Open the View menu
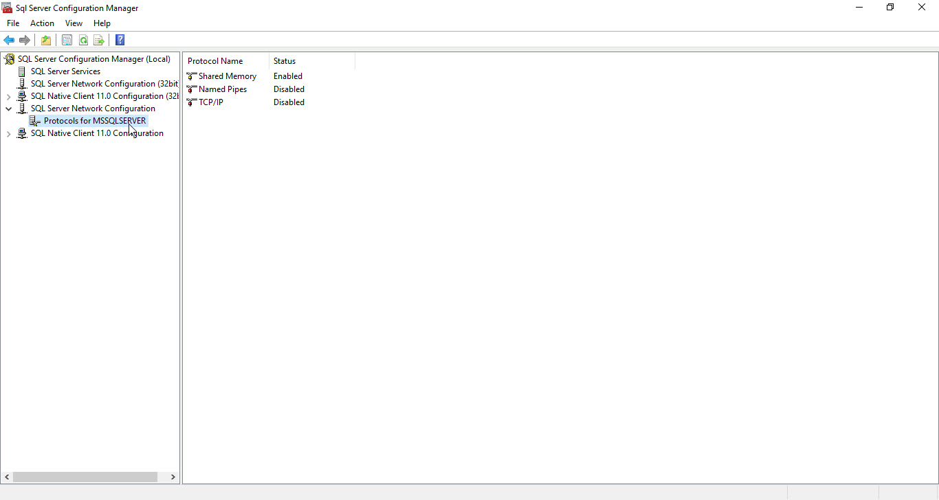This screenshot has height=500, width=939. click(74, 23)
